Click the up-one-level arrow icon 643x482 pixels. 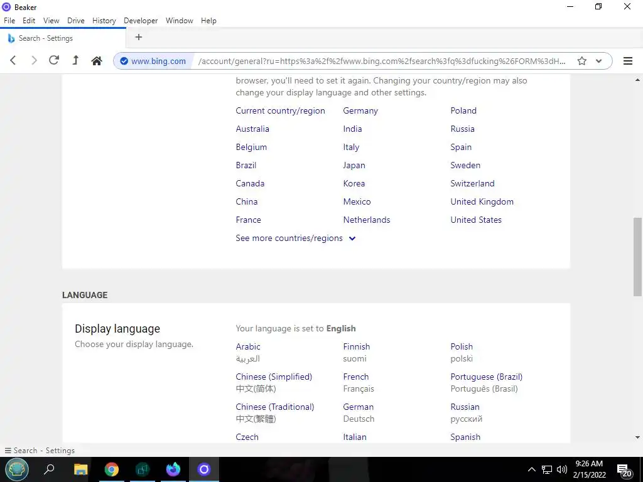coord(75,60)
